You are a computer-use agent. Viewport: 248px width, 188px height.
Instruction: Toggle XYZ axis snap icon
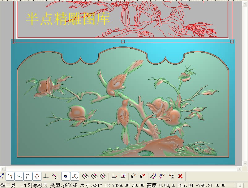tap(75, 176)
